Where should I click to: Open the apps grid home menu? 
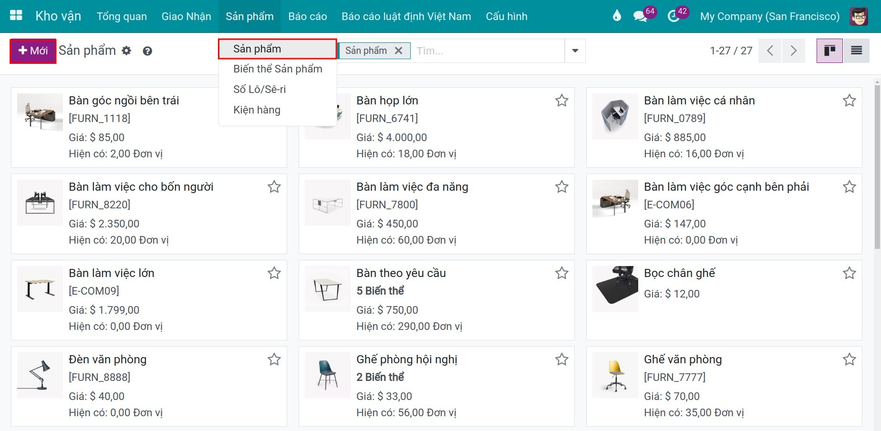click(x=16, y=16)
